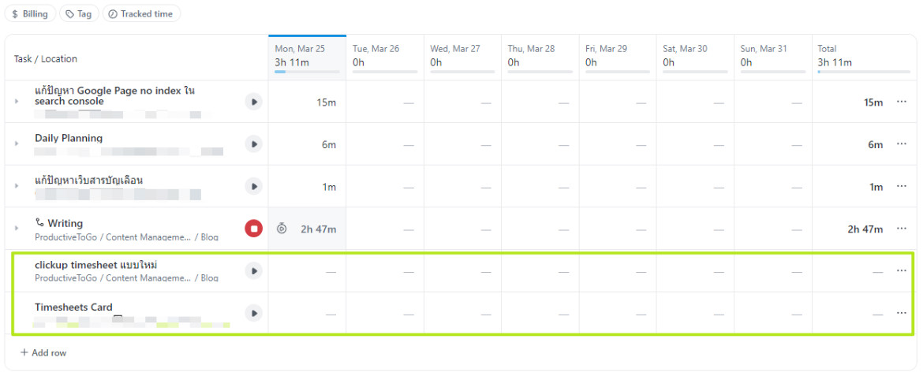Viewport: 923px width, 380px height.
Task: Expand the Writing task row
Action: pyautogui.click(x=17, y=228)
